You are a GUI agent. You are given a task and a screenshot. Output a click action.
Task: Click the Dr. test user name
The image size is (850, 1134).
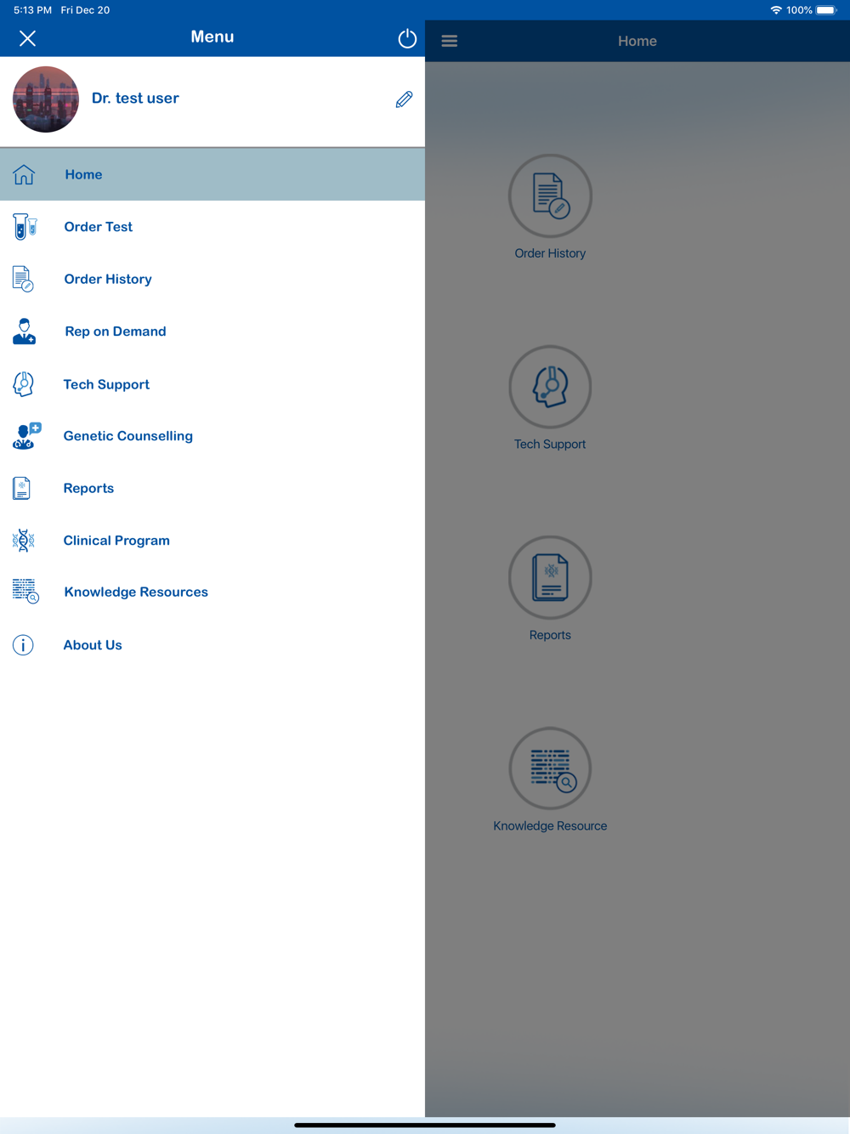click(135, 99)
